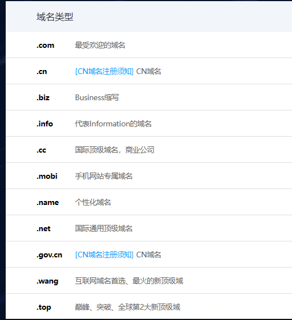Click description 手机网站专属域名

104,176
